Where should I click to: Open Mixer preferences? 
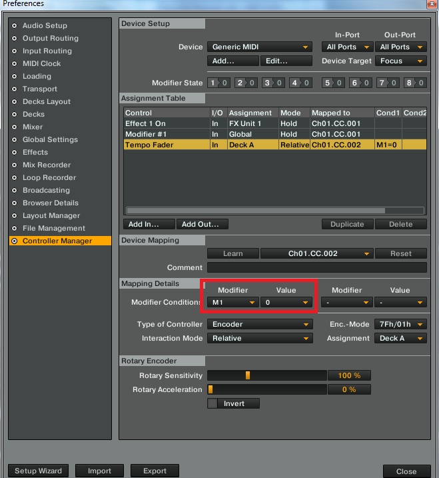click(x=33, y=127)
